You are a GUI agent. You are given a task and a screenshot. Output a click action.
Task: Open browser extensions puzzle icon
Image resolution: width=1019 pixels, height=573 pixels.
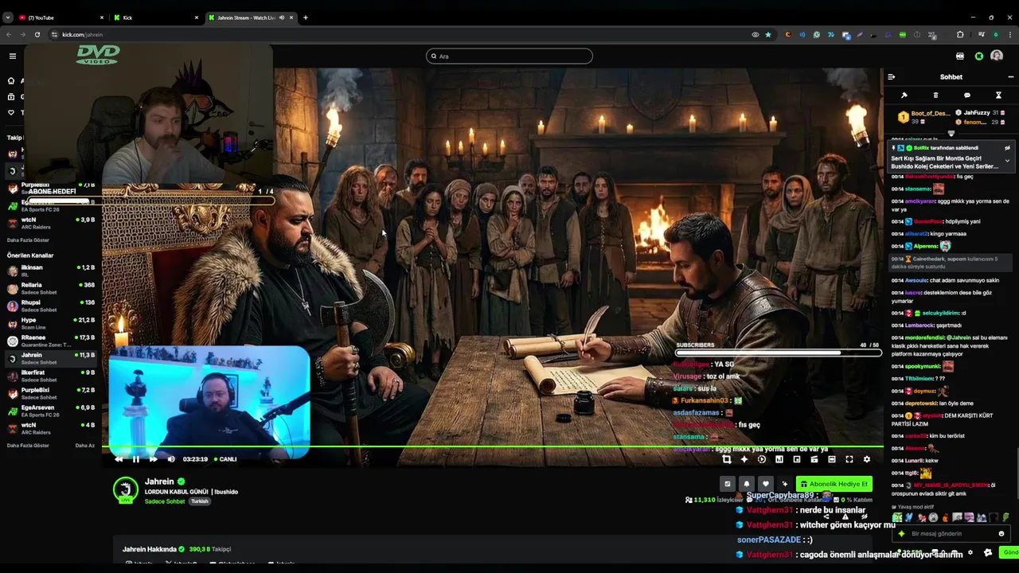coord(960,34)
